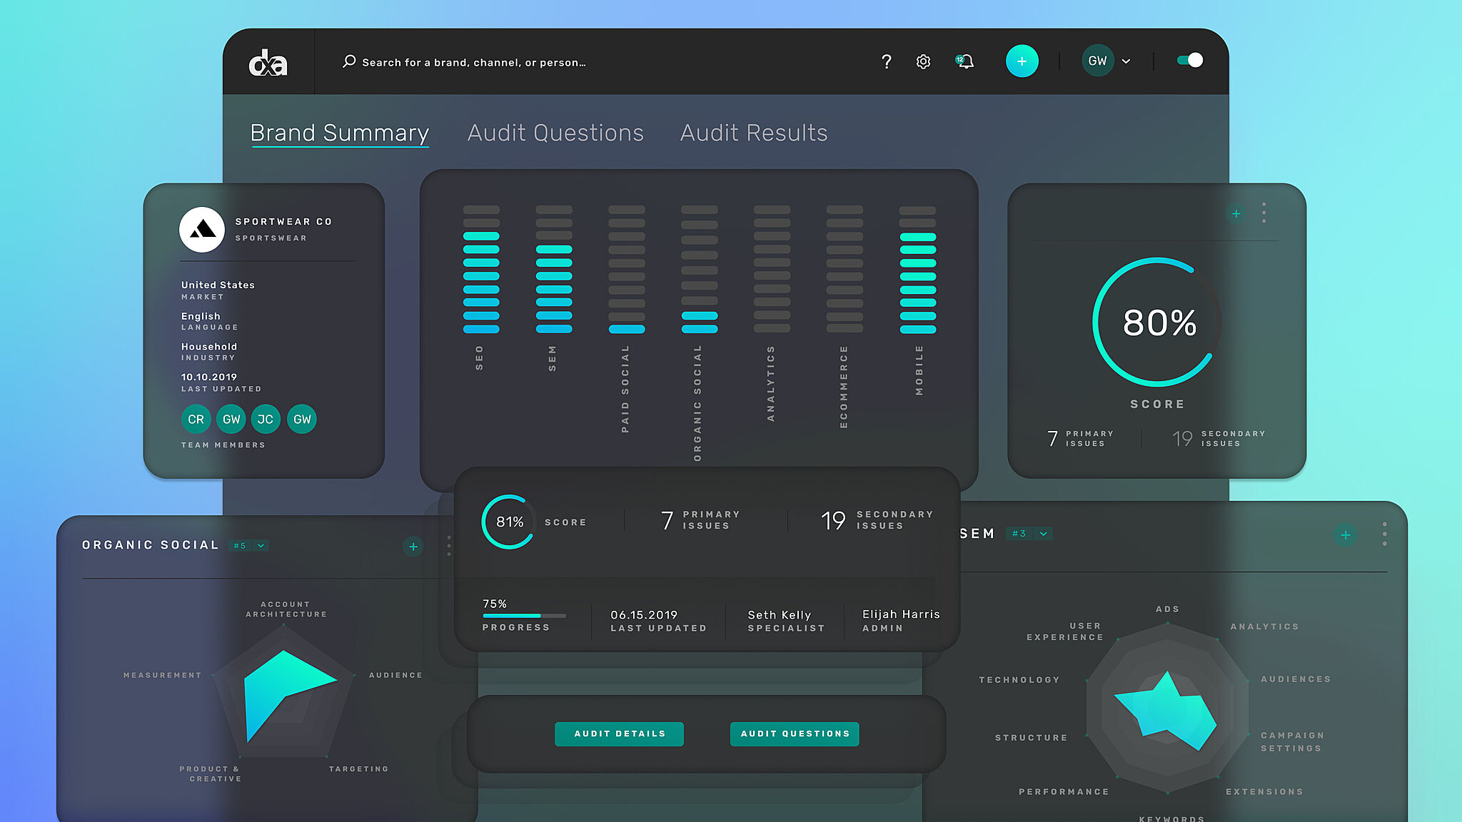Click 'User Experience' radar label

1065,631
